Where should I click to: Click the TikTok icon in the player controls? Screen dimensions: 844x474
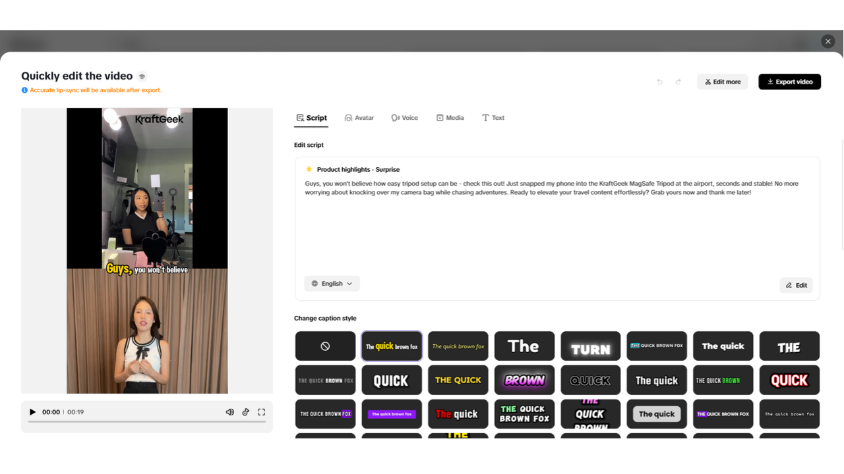(245, 411)
